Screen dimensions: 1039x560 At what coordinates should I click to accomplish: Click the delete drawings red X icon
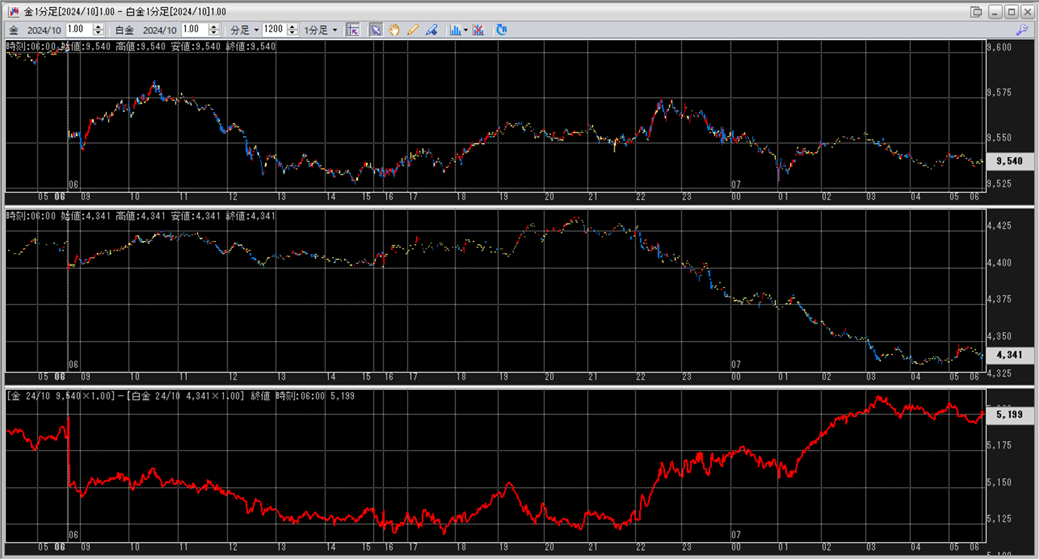click(x=478, y=30)
